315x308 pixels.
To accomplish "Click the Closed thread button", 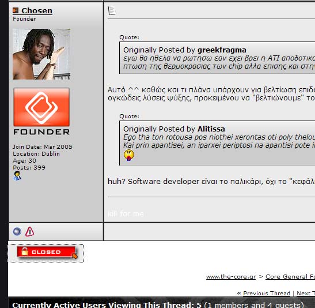I will [47, 252].
